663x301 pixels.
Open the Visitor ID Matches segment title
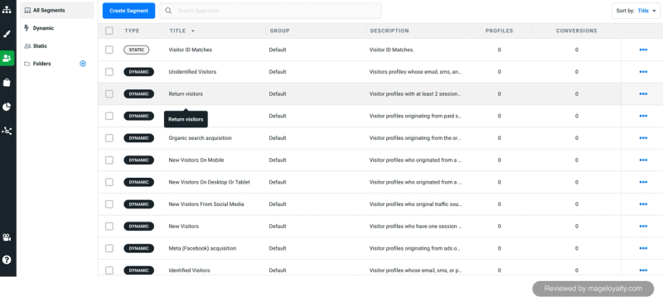(x=191, y=50)
